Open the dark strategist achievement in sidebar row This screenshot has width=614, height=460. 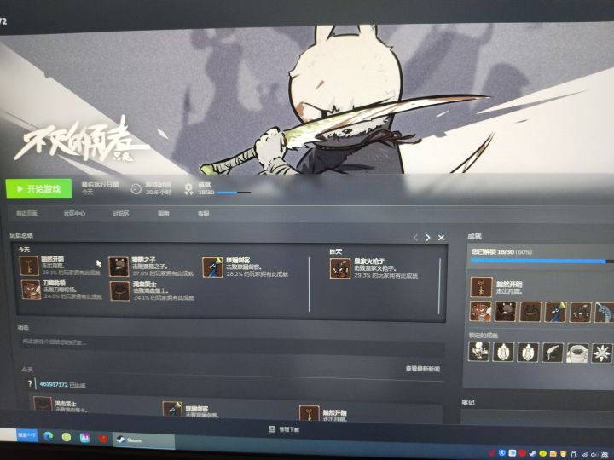pos(530,312)
